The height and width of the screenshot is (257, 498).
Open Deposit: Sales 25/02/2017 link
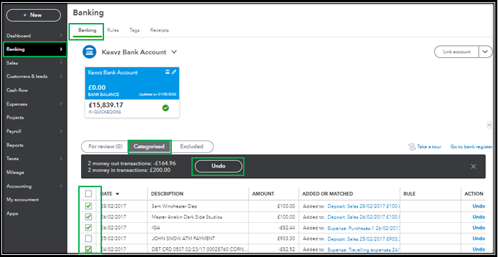[x=363, y=239]
